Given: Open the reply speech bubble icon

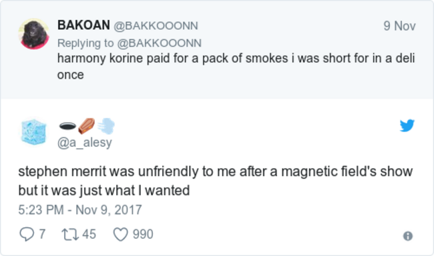Looking at the screenshot, I should tap(27, 234).
